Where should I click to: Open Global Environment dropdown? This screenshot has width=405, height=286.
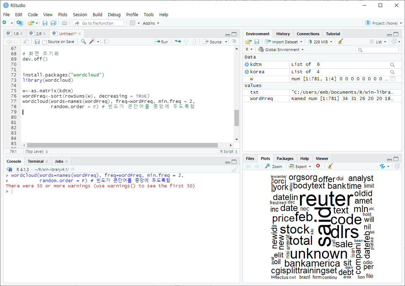coord(281,50)
